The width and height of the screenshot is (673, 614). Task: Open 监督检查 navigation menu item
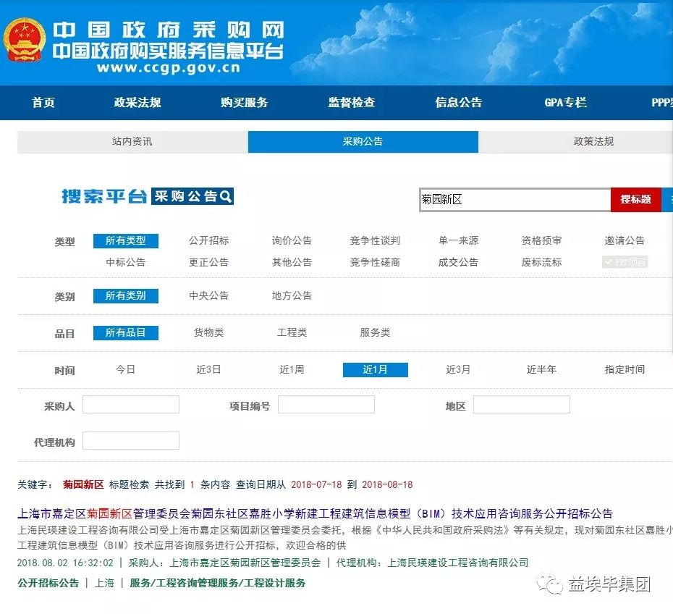coord(352,103)
